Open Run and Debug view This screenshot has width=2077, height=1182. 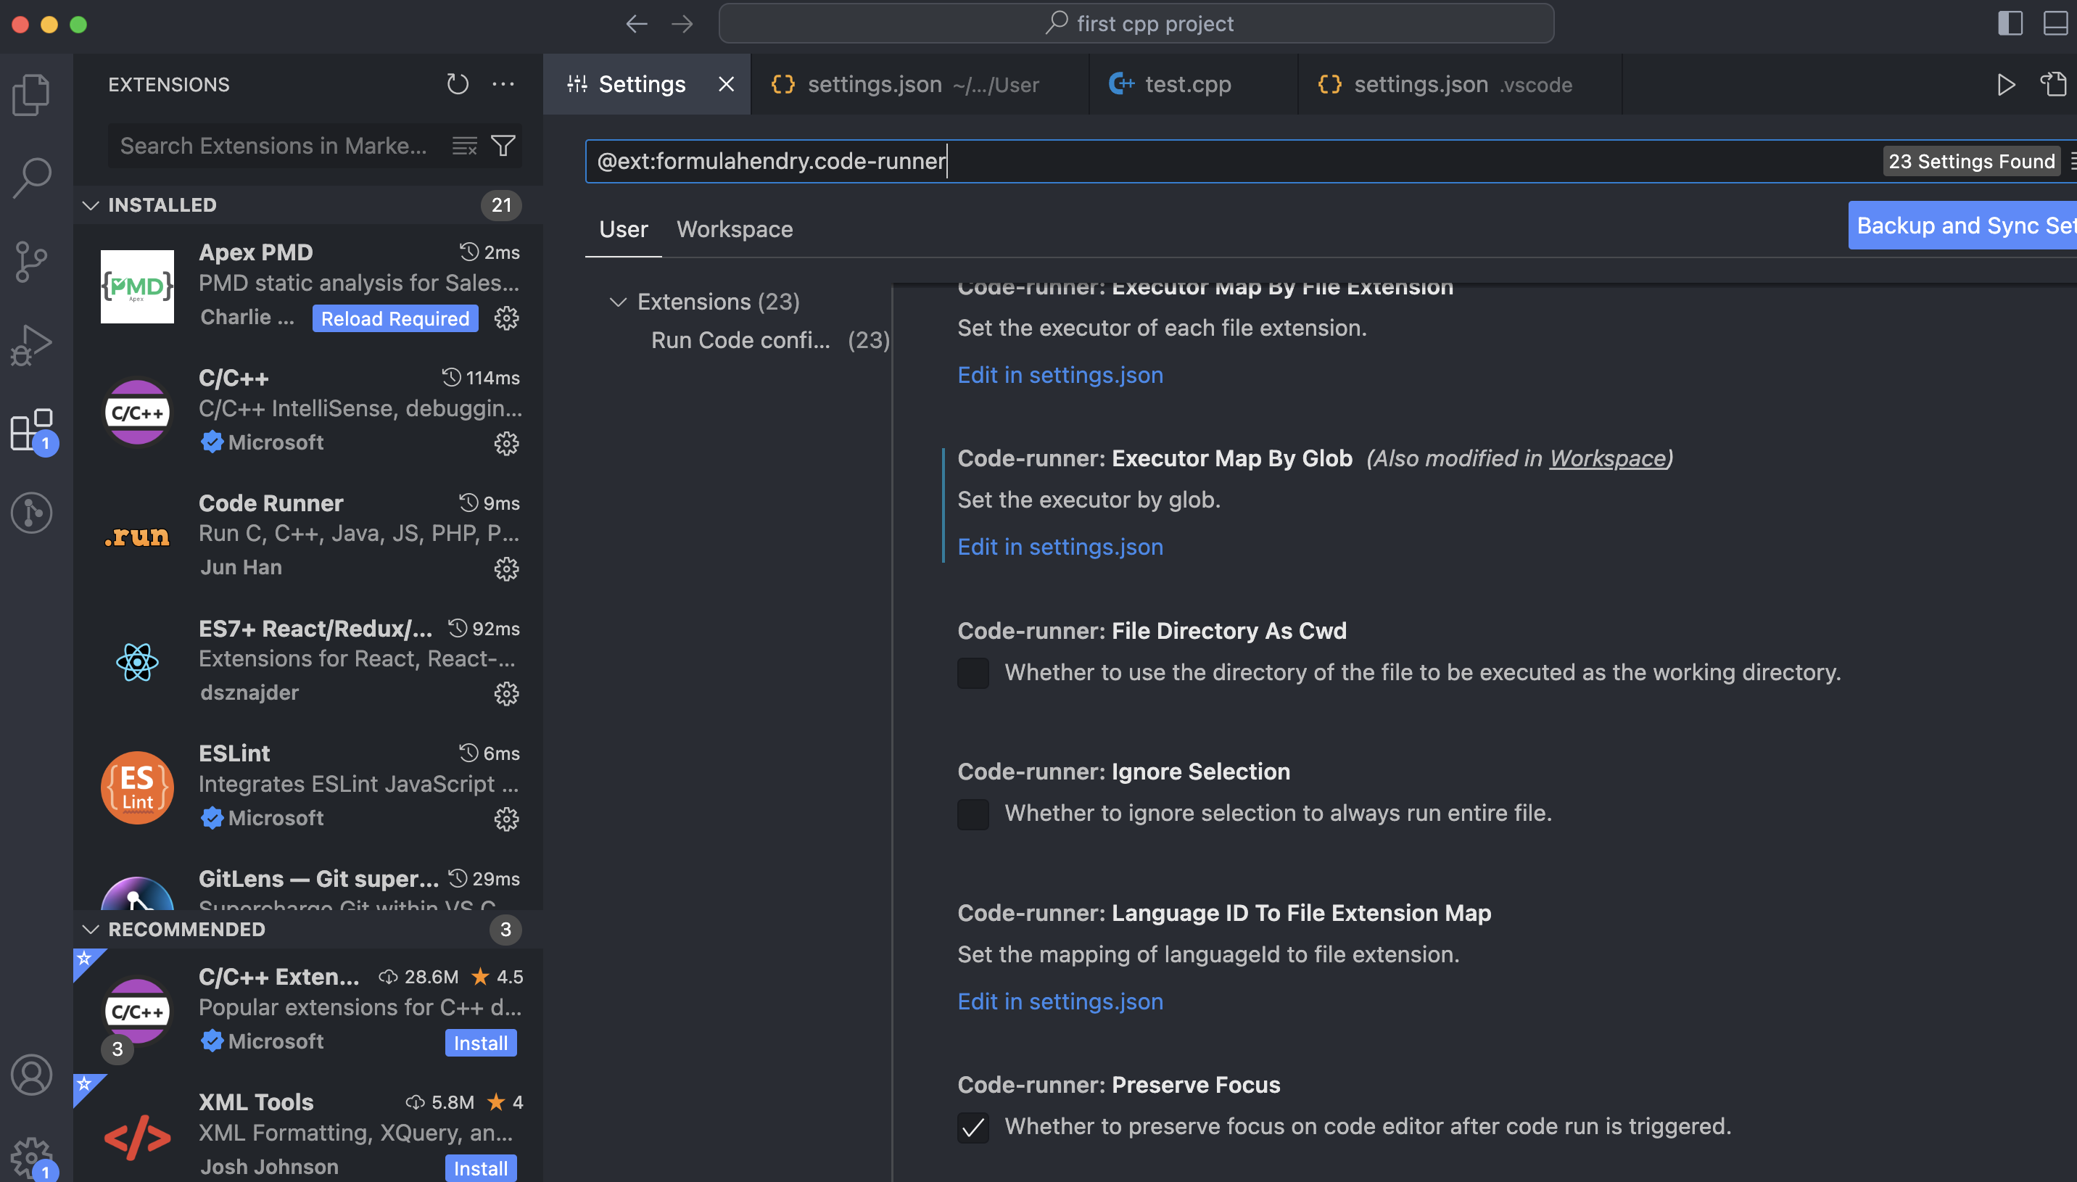pyautogui.click(x=32, y=345)
